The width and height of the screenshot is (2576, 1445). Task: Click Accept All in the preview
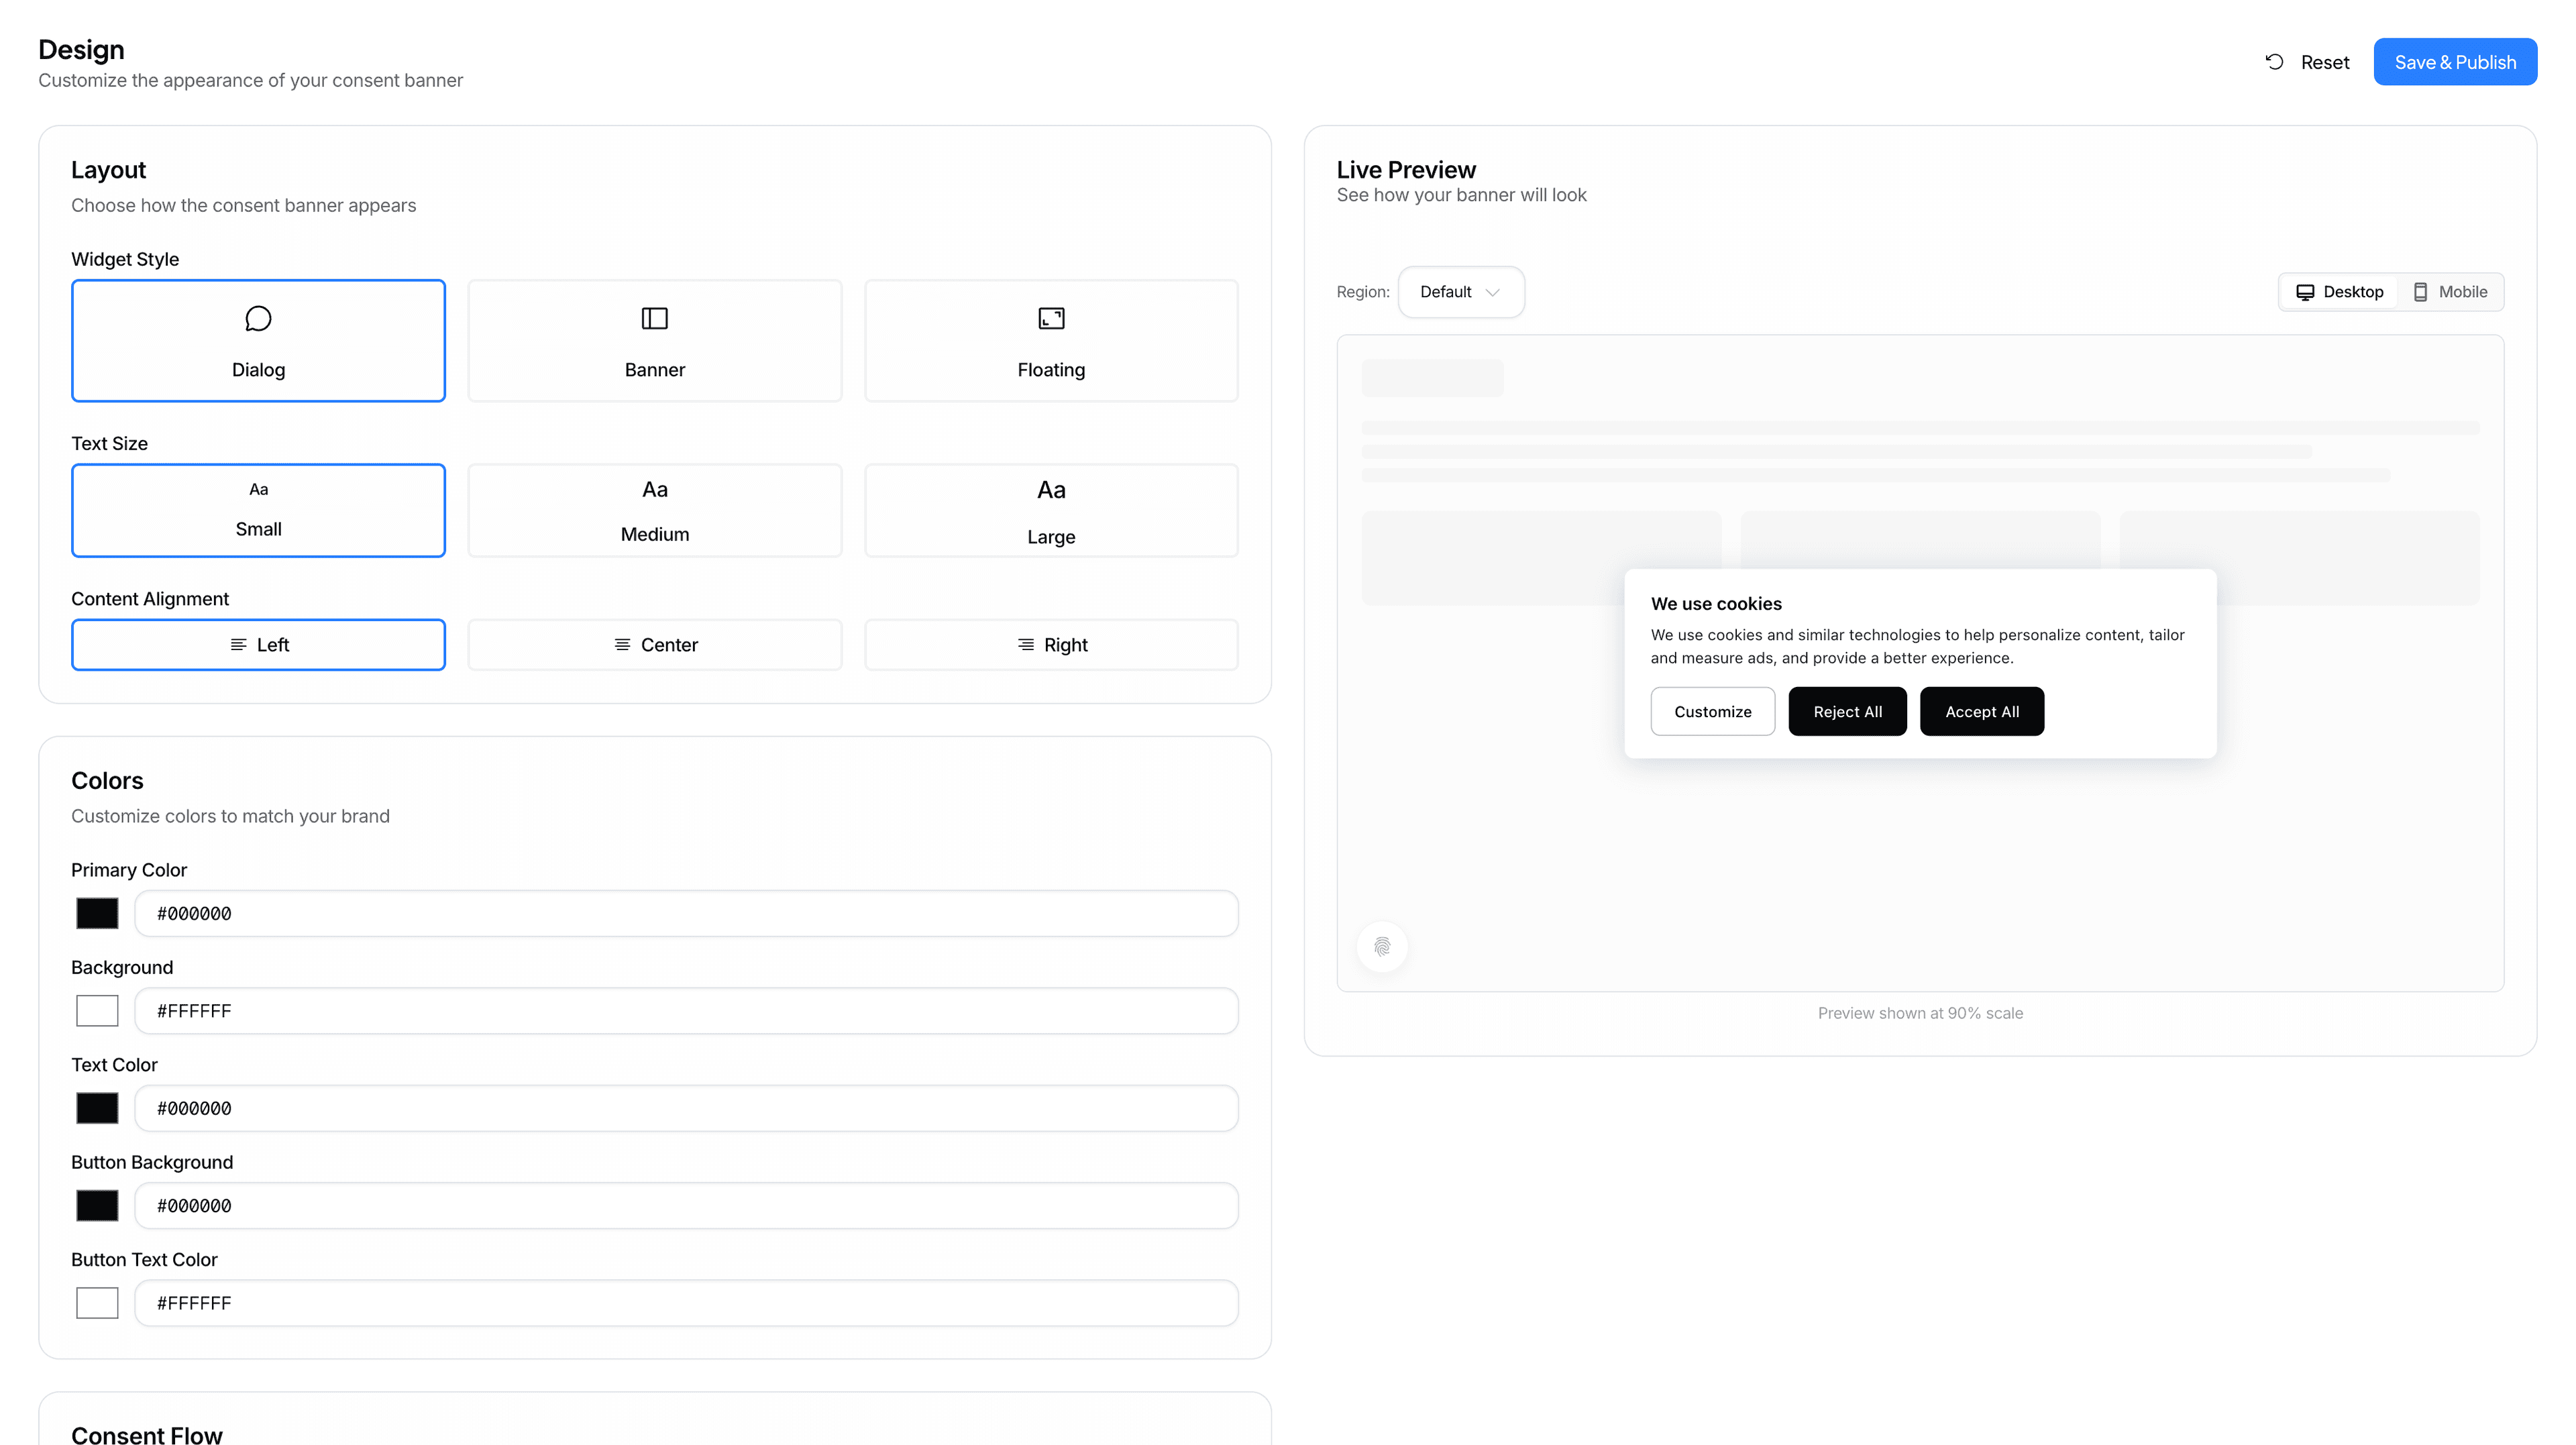pyautogui.click(x=1982, y=712)
